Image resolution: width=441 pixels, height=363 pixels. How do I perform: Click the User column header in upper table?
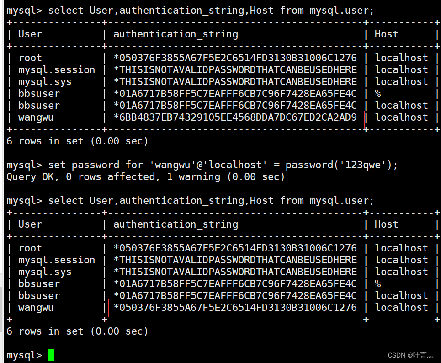point(30,34)
